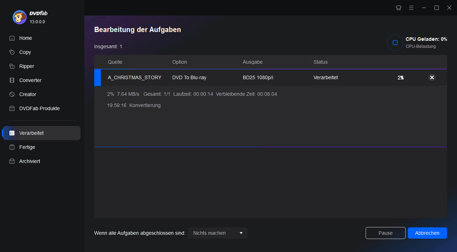
Task: Click the BD25 1080p/i output cell
Action: (258, 77)
